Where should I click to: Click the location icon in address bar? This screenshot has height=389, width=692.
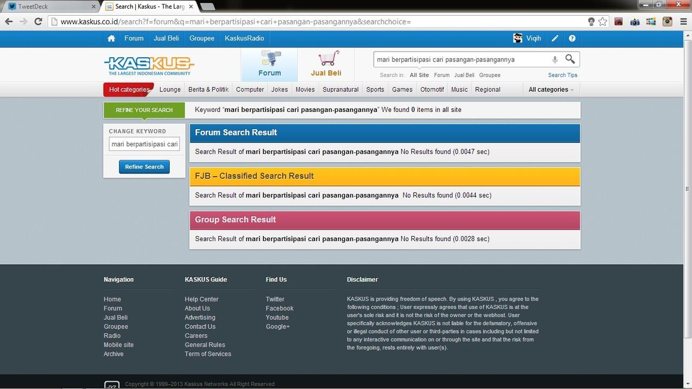(x=591, y=22)
